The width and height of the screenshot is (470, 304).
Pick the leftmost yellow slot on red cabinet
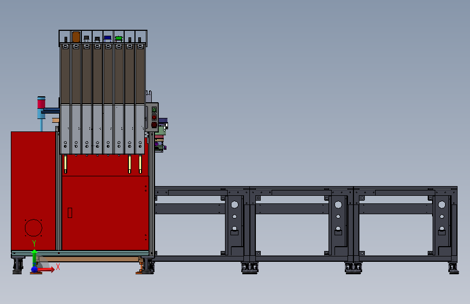[66, 164]
